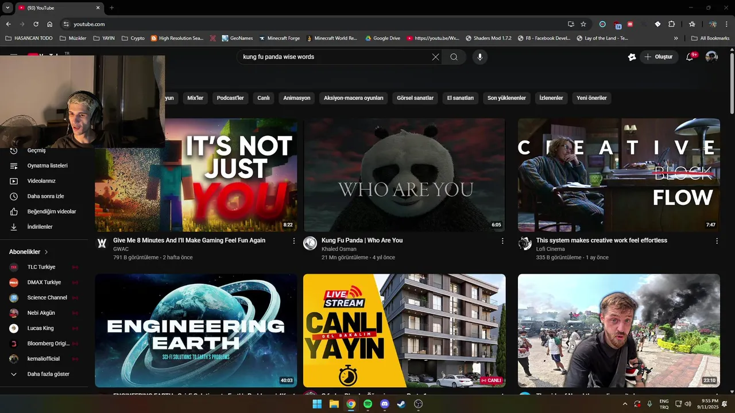This screenshot has width=735, height=413.
Task: Select the Animasyon filter chip
Action: coord(297,98)
